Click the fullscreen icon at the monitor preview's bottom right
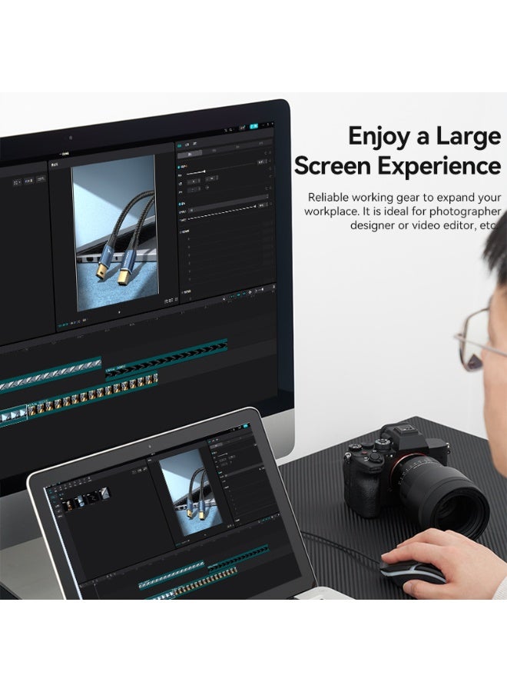Screen dimensions: 507x692 pos(172,298)
